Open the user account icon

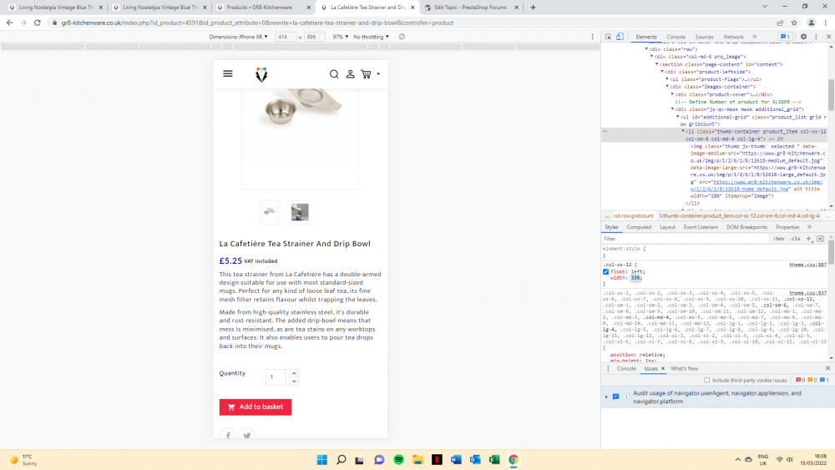351,74
